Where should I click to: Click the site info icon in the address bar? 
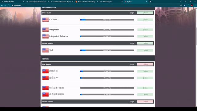13,6
